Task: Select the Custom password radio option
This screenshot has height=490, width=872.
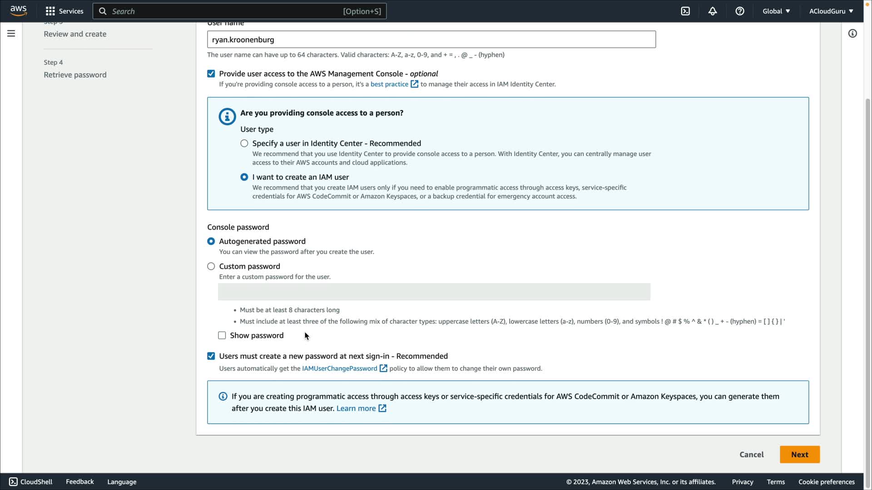Action: pyautogui.click(x=211, y=266)
